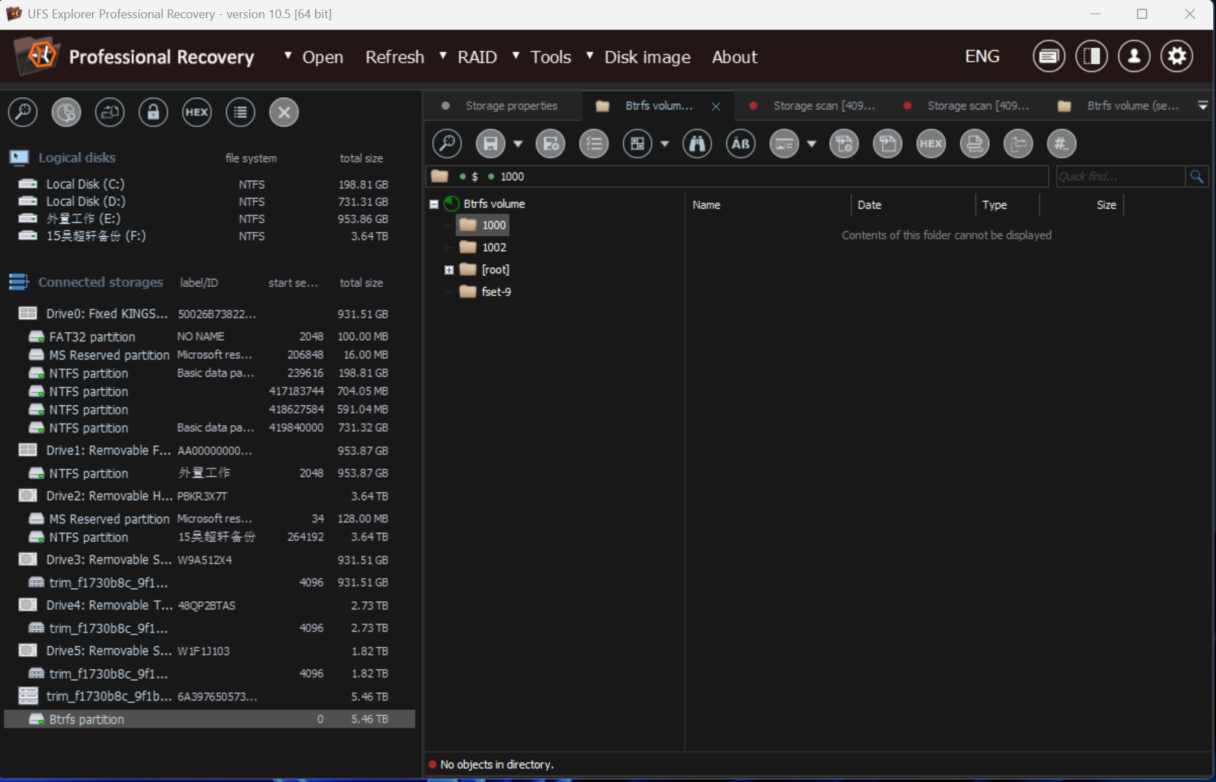
Task: Click the $ path segment in the address bar
Action: (475, 177)
